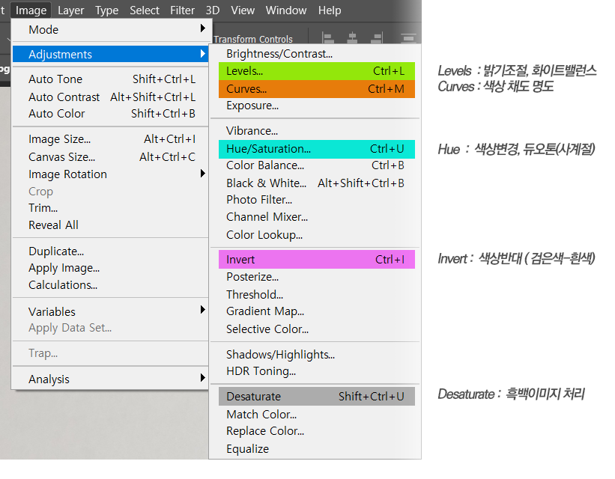The image size is (615, 479).
Task: Open Posterize adjustment
Action: tap(317, 277)
